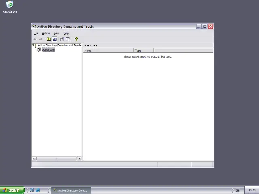Click the Help toolbar icon
This screenshot has height=194, width=259.
coord(76,39)
